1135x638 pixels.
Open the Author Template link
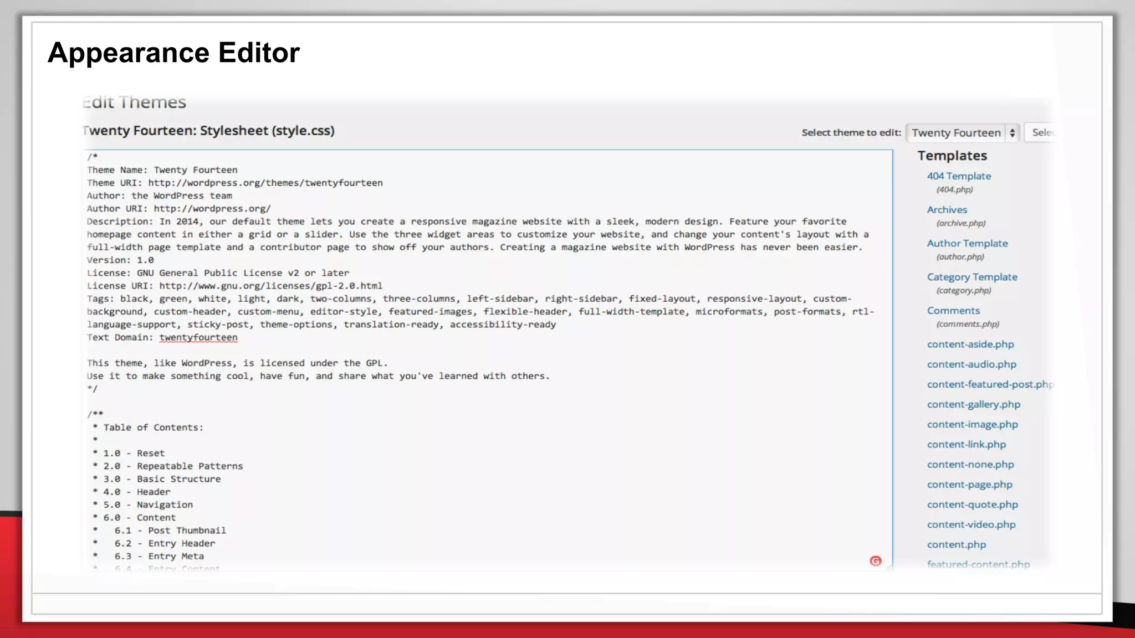point(968,244)
